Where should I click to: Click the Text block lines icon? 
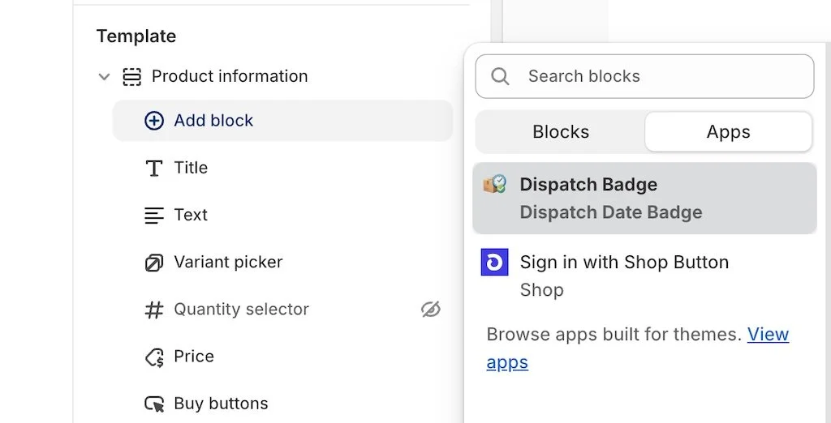[153, 216]
